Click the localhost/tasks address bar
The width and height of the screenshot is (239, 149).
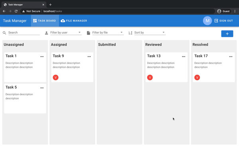tap(118, 11)
